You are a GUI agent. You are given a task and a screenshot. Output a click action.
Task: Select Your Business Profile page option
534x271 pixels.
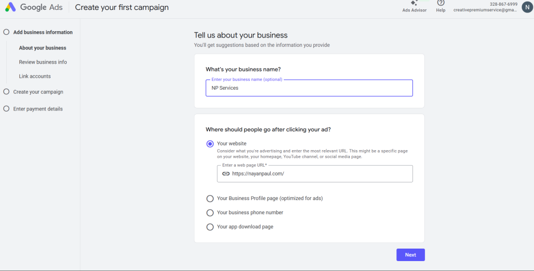[210, 199]
